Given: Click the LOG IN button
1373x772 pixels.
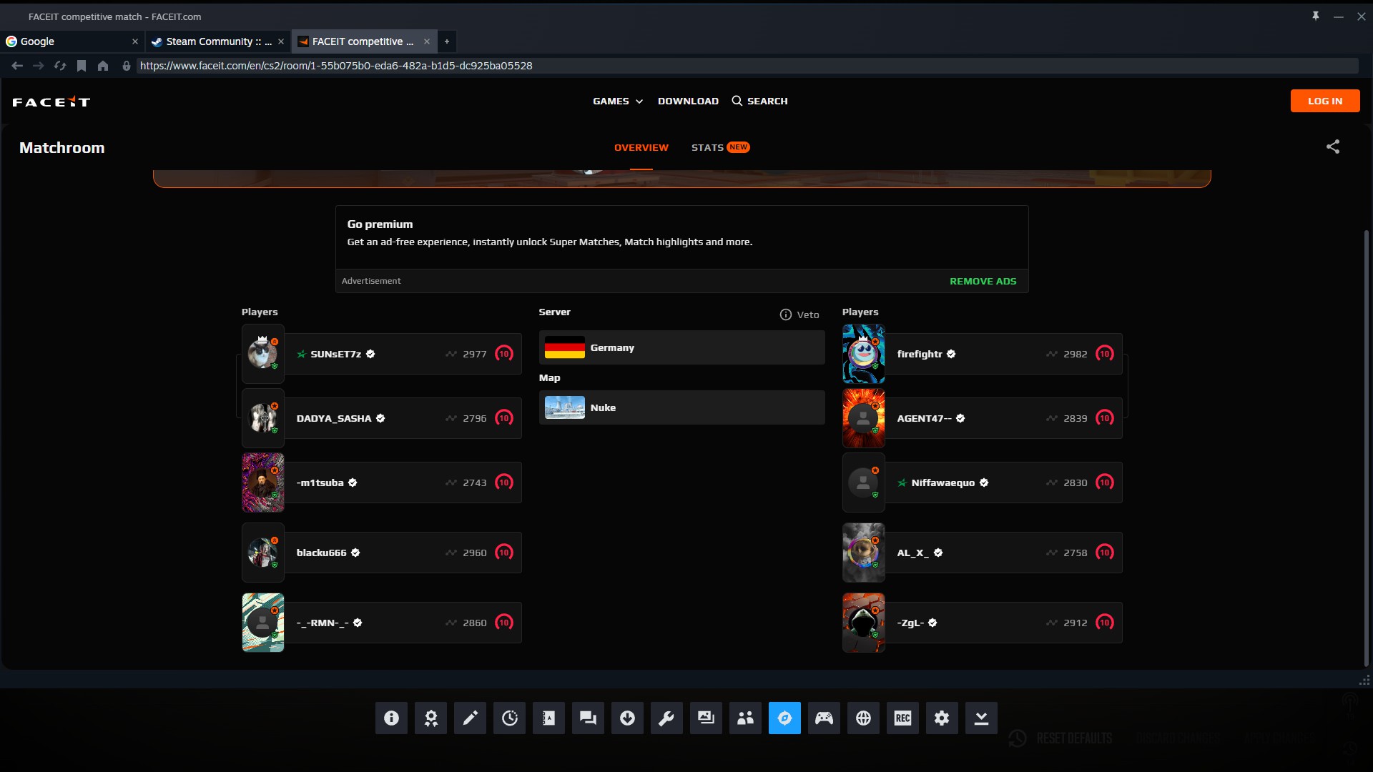Looking at the screenshot, I should tap(1325, 101).
